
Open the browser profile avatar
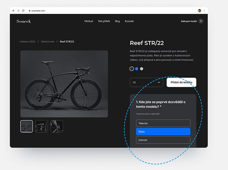tap(199, 11)
